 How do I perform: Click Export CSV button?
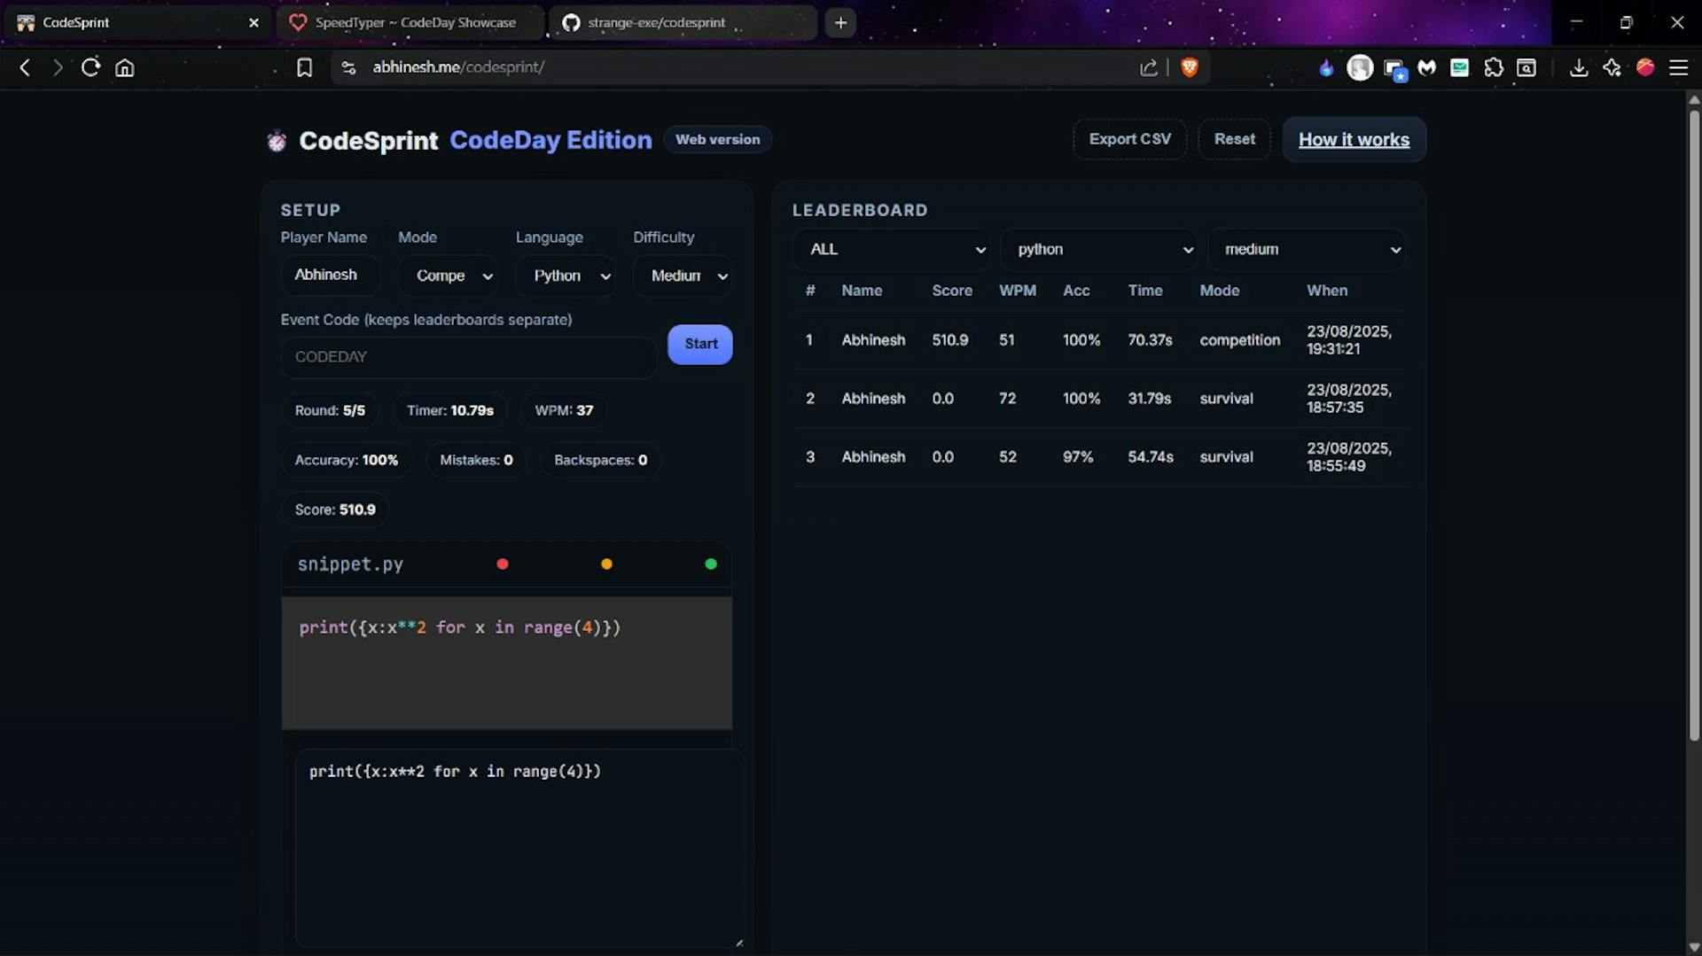(1129, 139)
